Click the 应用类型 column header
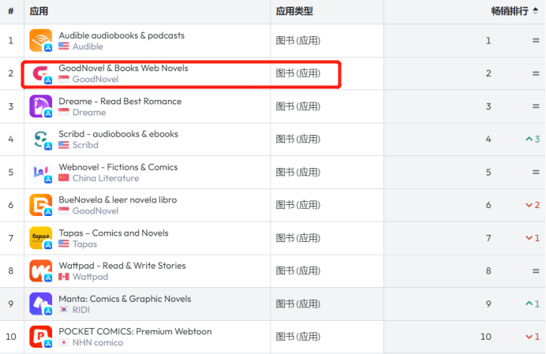 tap(294, 11)
